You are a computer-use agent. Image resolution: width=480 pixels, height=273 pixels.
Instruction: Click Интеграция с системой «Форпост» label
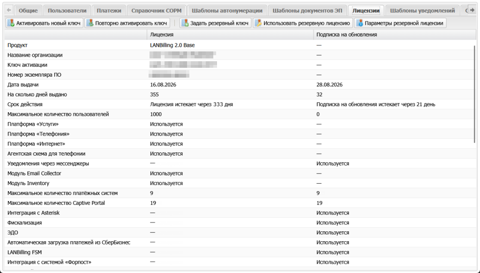pos(49,262)
